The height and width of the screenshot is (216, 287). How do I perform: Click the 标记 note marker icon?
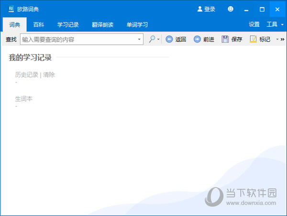pos(253,39)
